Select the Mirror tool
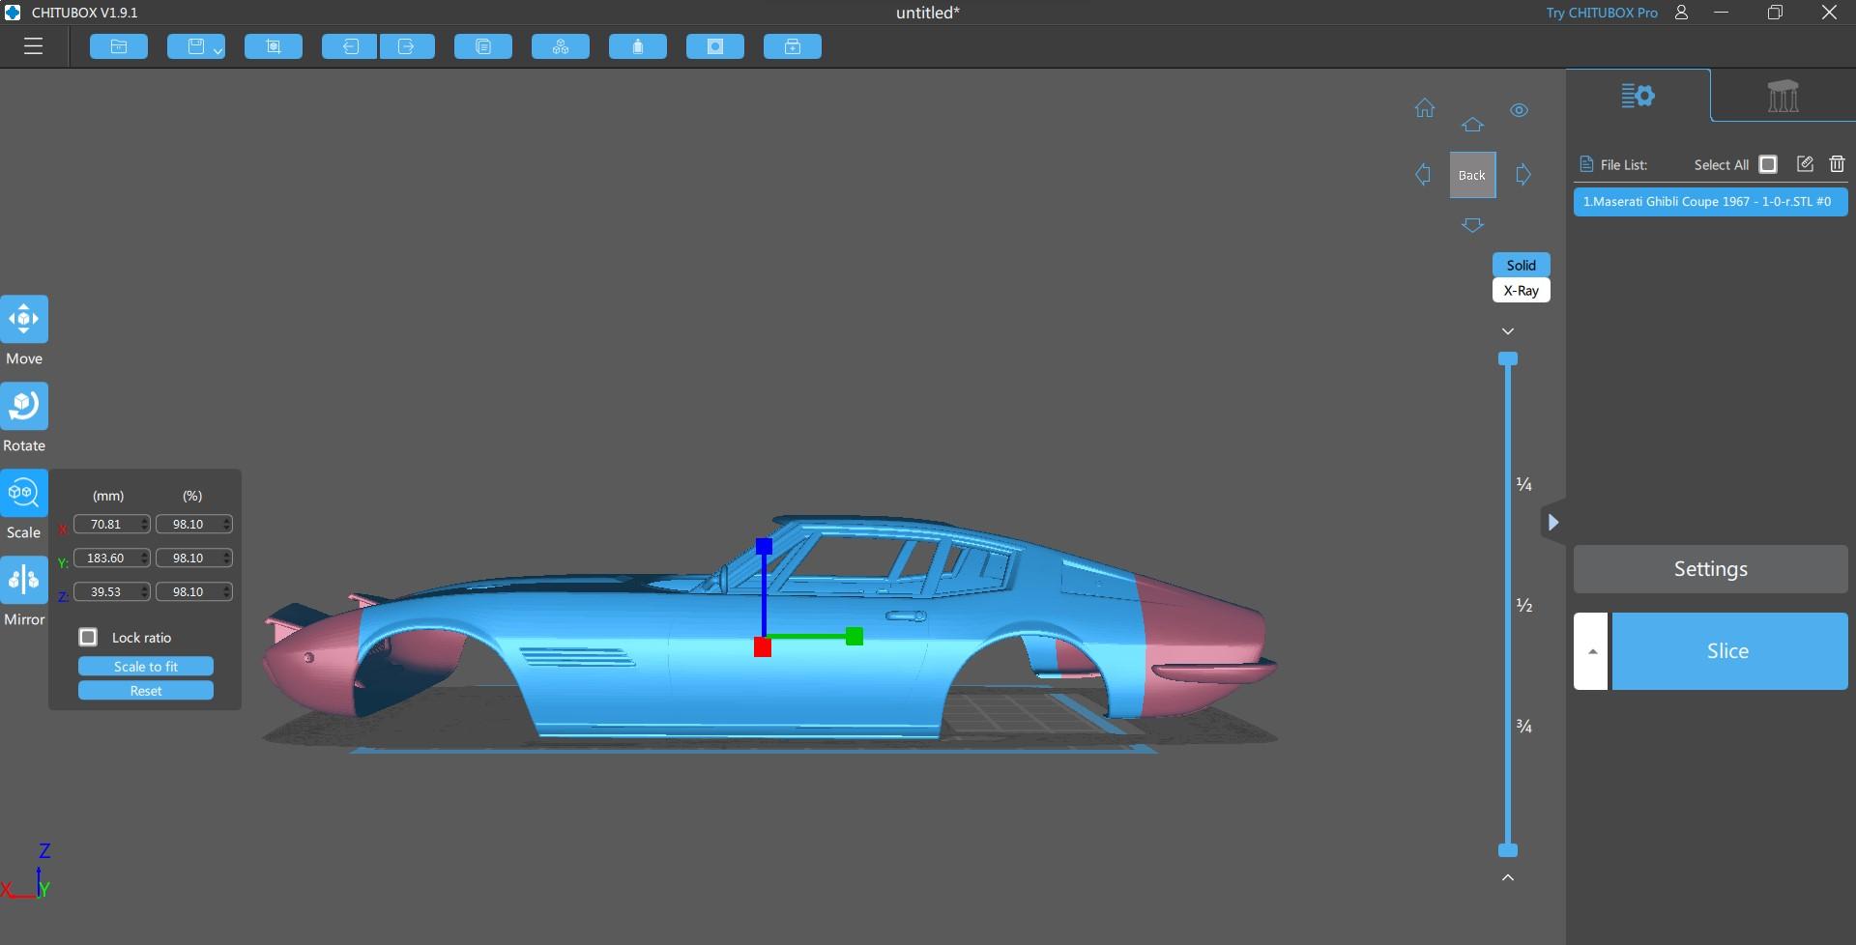 24,580
